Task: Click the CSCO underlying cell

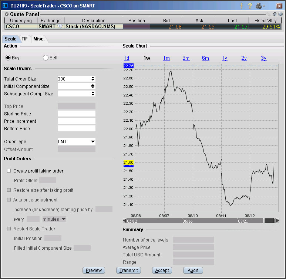Action: coord(21,27)
